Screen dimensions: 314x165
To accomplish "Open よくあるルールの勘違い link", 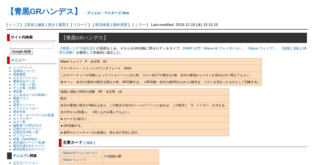I will point(30,95).
